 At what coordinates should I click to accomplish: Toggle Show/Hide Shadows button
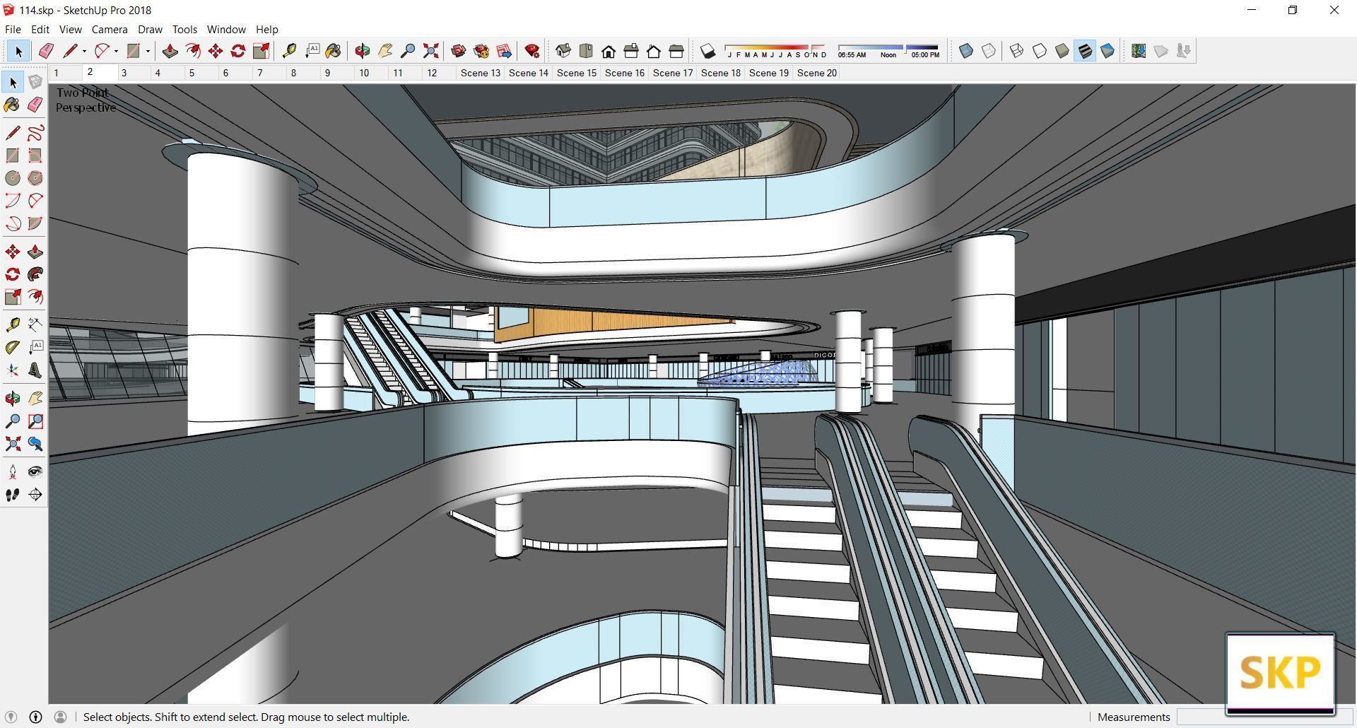click(x=707, y=51)
